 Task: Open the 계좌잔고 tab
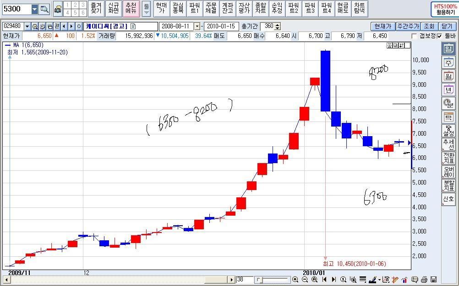[x=227, y=9]
